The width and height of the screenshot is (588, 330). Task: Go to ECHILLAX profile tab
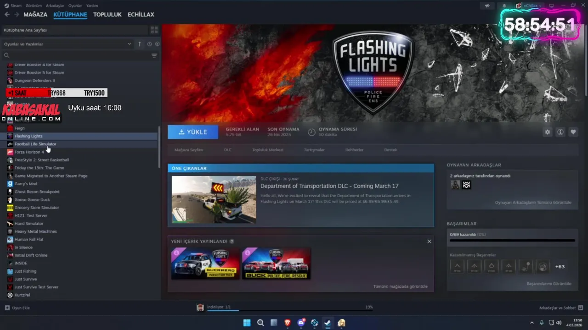coord(141,14)
